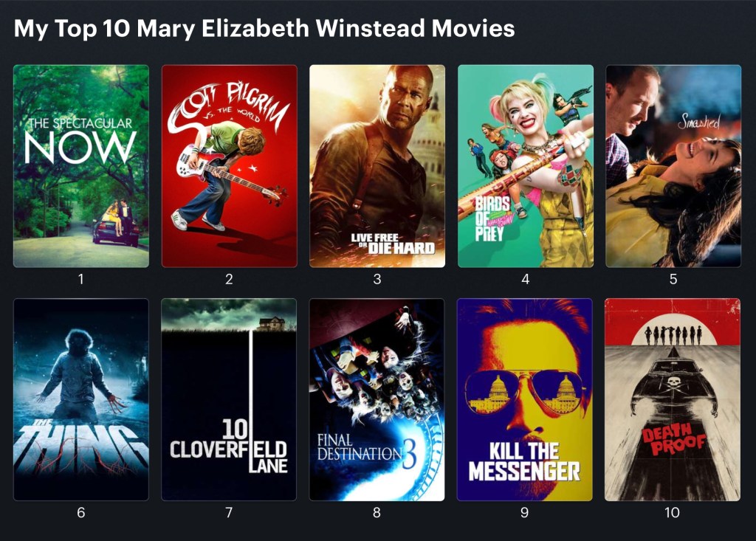Click the Death Proof poster

673,400
